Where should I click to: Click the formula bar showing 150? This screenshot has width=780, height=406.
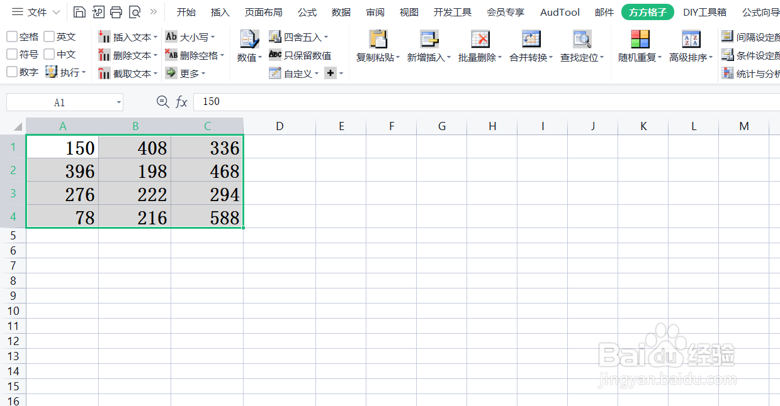(x=487, y=102)
